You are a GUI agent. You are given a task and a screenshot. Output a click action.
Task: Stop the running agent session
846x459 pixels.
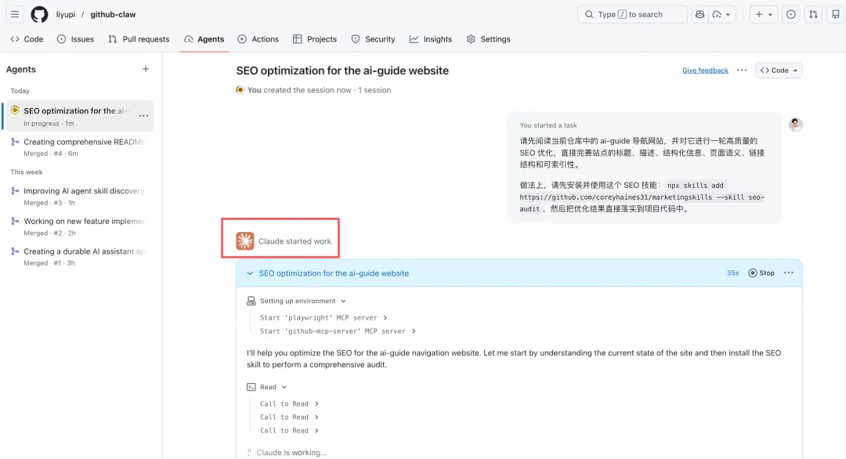[x=761, y=273]
